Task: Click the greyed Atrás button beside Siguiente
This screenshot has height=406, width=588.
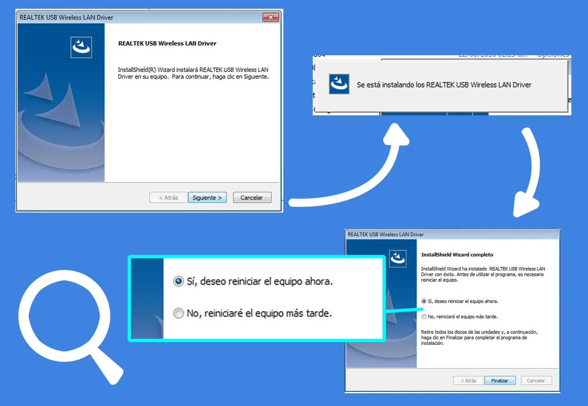Action: (x=169, y=197)
